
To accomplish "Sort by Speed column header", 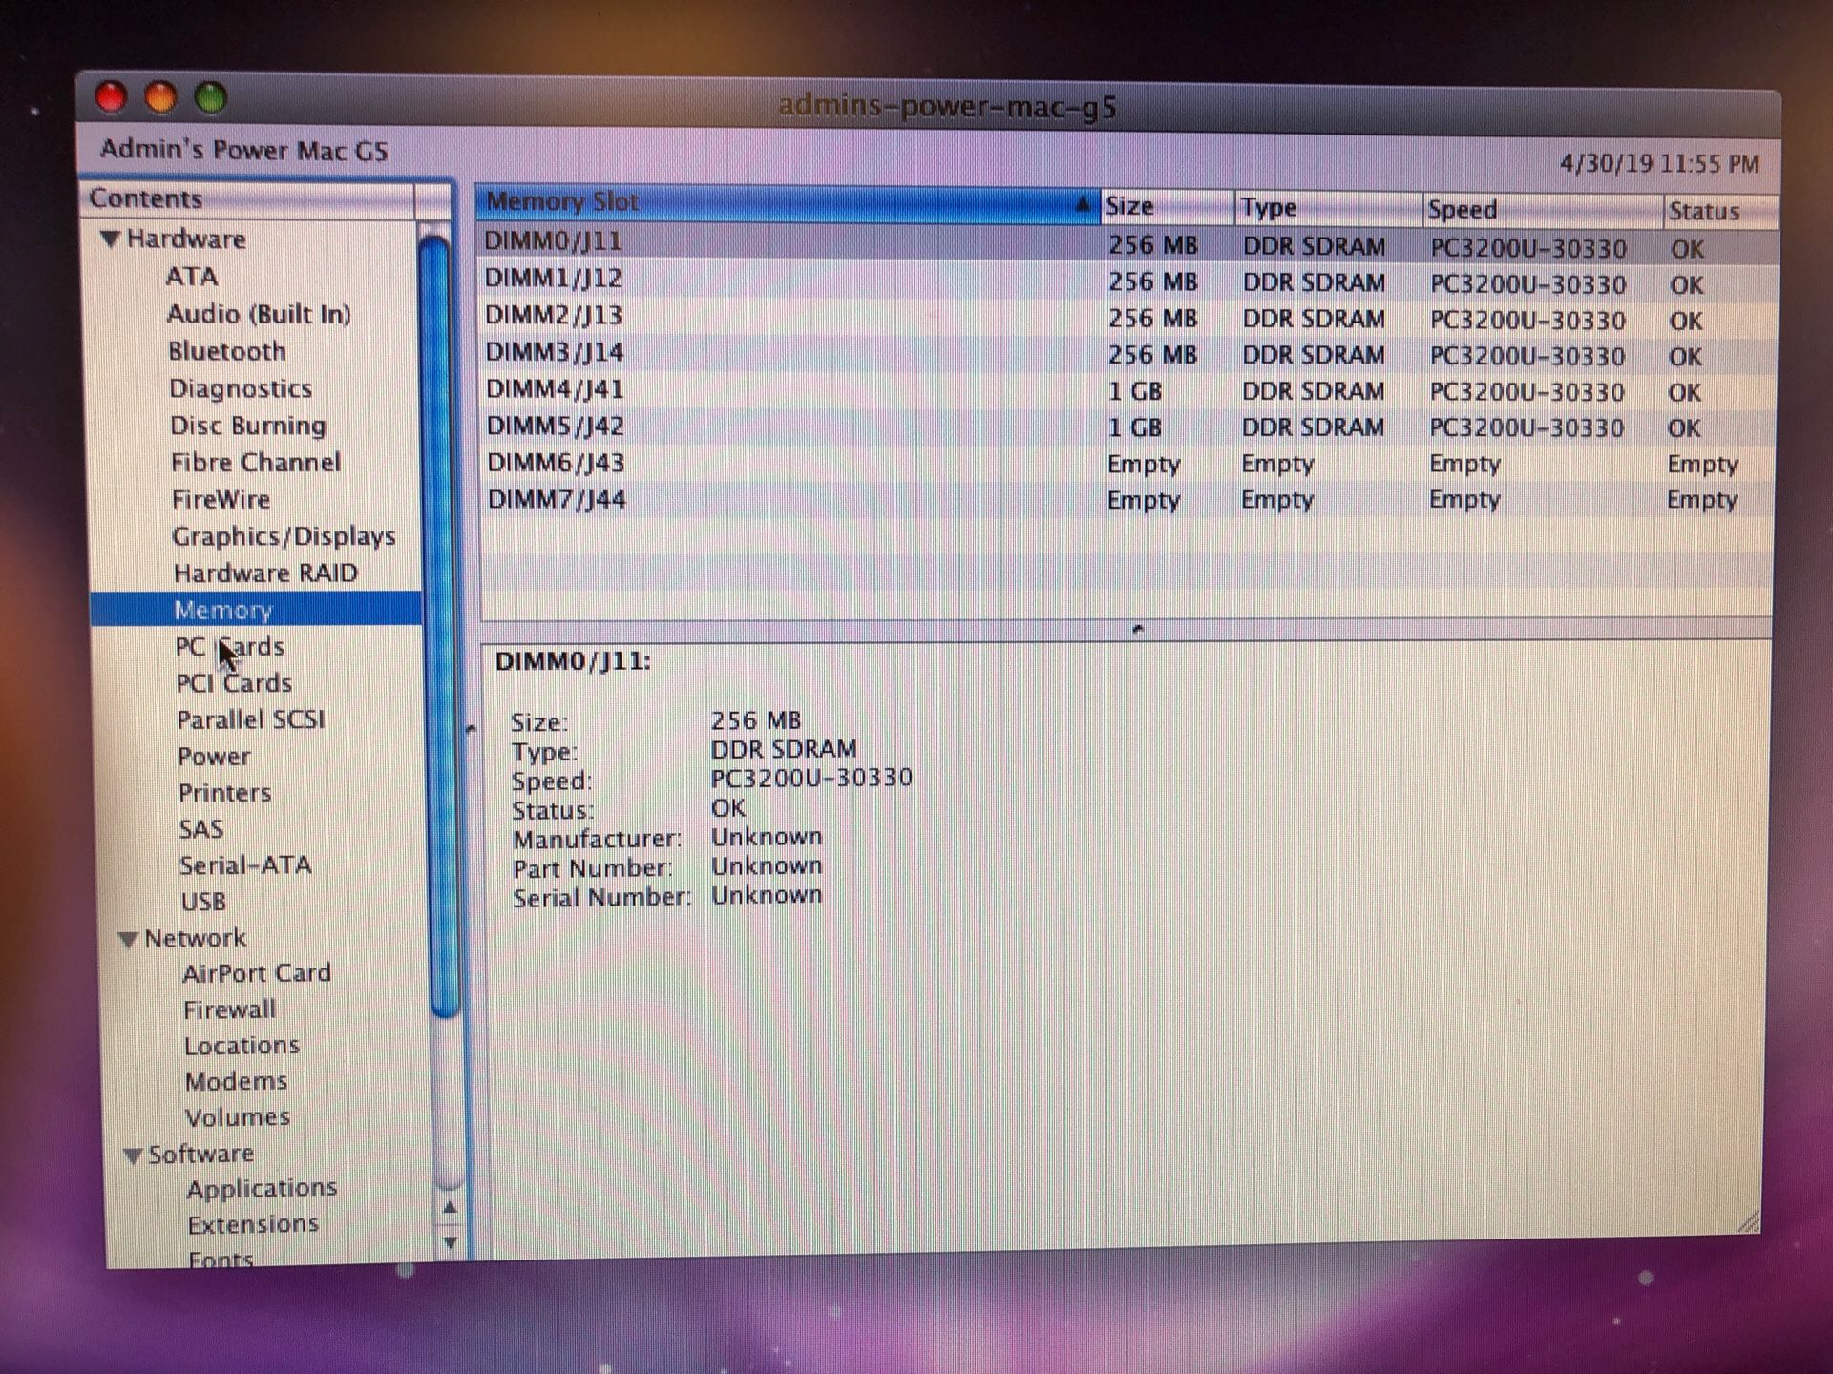I will (x=1542, y=211).
